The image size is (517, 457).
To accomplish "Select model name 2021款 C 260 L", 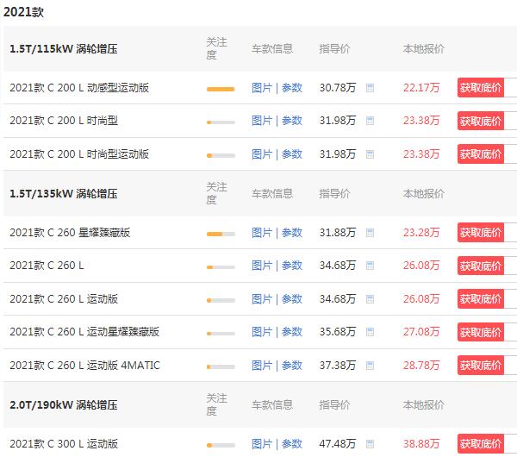I will click(47, 266).
